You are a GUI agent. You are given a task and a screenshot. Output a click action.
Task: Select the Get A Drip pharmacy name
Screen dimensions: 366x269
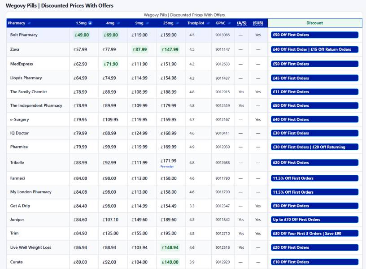tap(20, 206)
